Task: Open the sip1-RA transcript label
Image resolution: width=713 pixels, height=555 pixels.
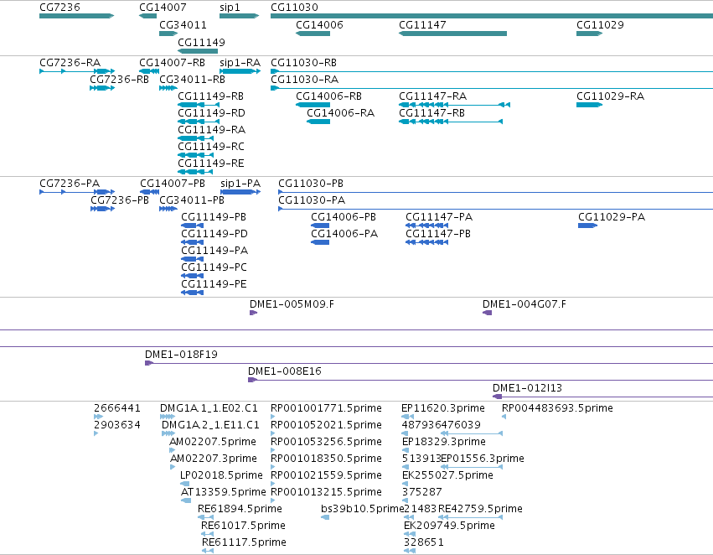Action: click(x=240, y=63)
